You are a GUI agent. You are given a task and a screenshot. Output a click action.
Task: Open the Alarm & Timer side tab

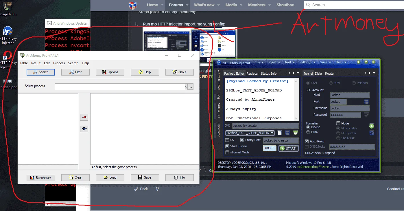219,80
